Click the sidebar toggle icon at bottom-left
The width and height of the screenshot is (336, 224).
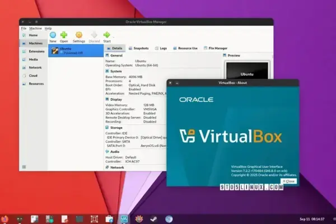(x=24, y=167)
